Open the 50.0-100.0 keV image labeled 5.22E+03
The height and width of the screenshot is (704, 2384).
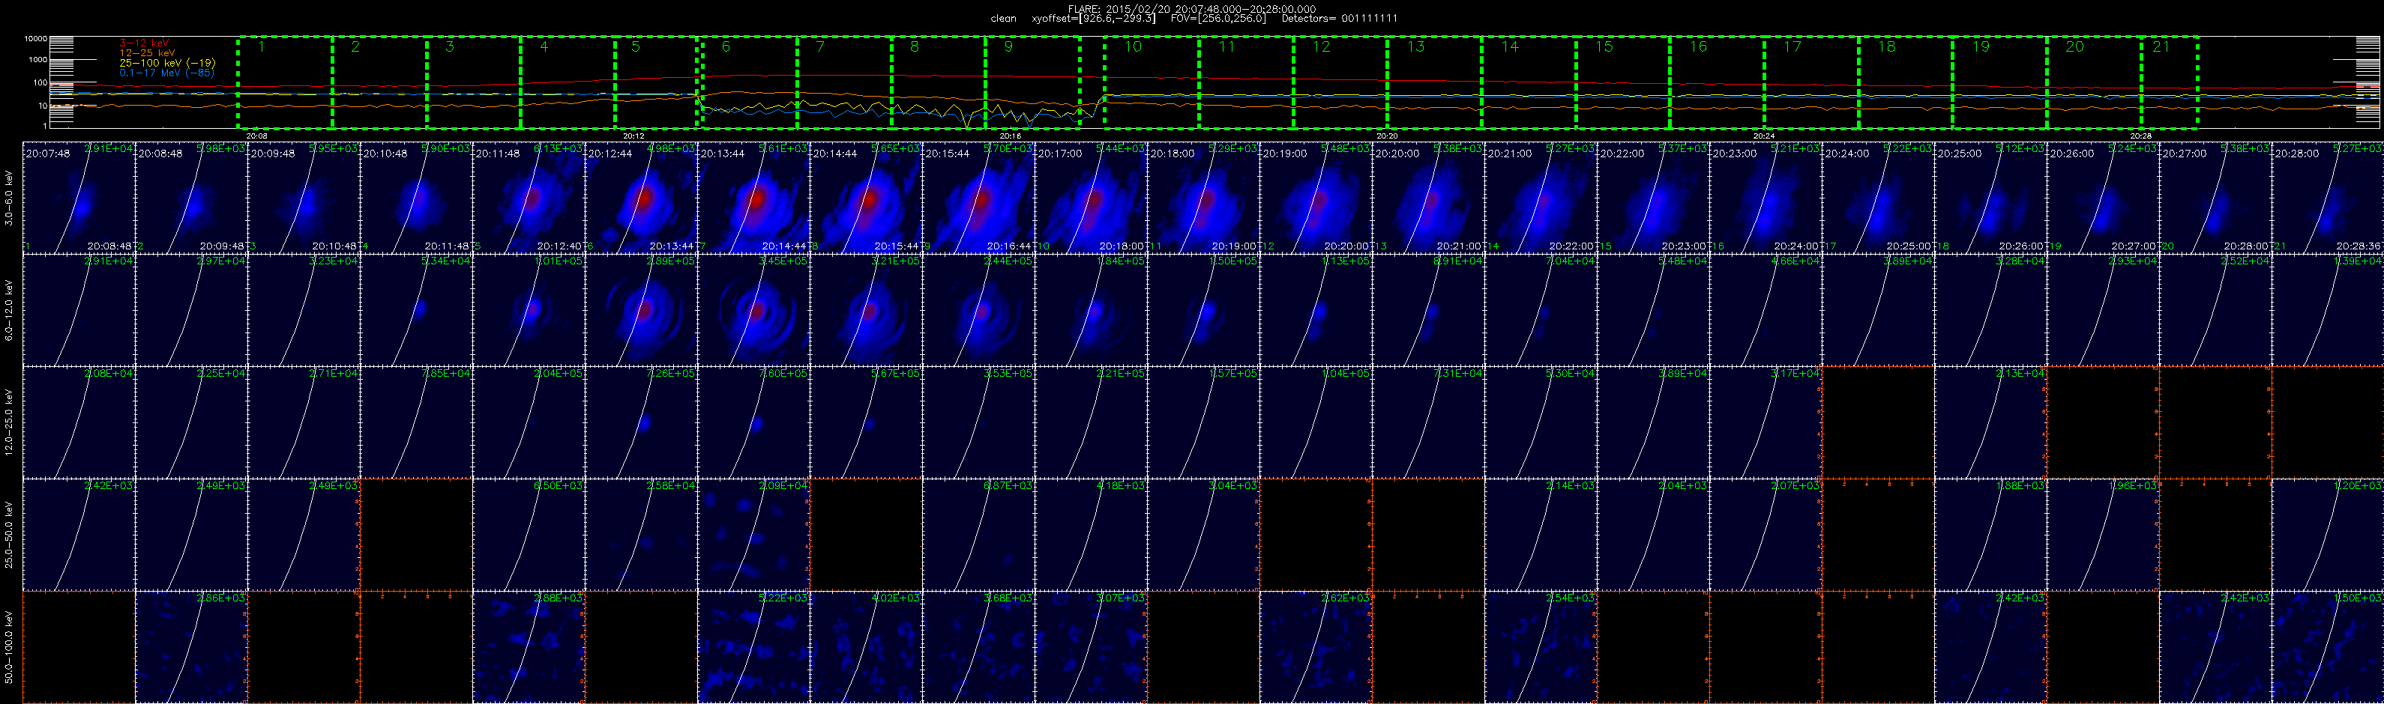(754, 646)
